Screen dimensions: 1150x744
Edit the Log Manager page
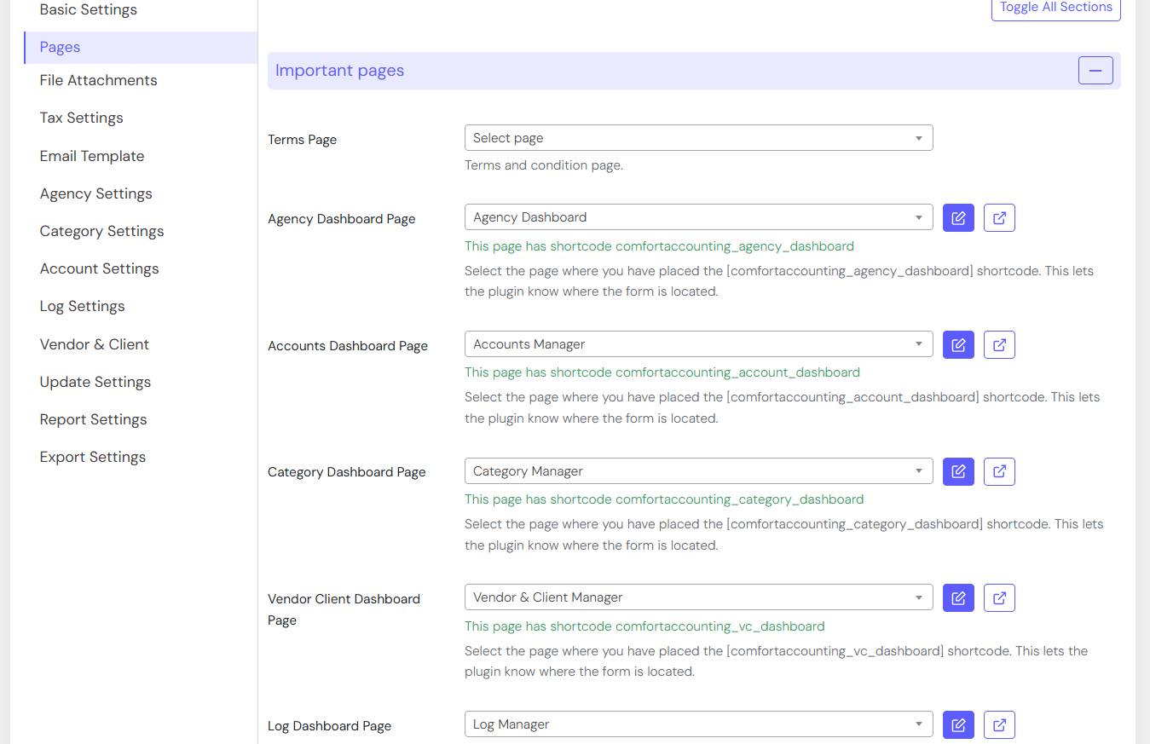[x=958, y=725]
